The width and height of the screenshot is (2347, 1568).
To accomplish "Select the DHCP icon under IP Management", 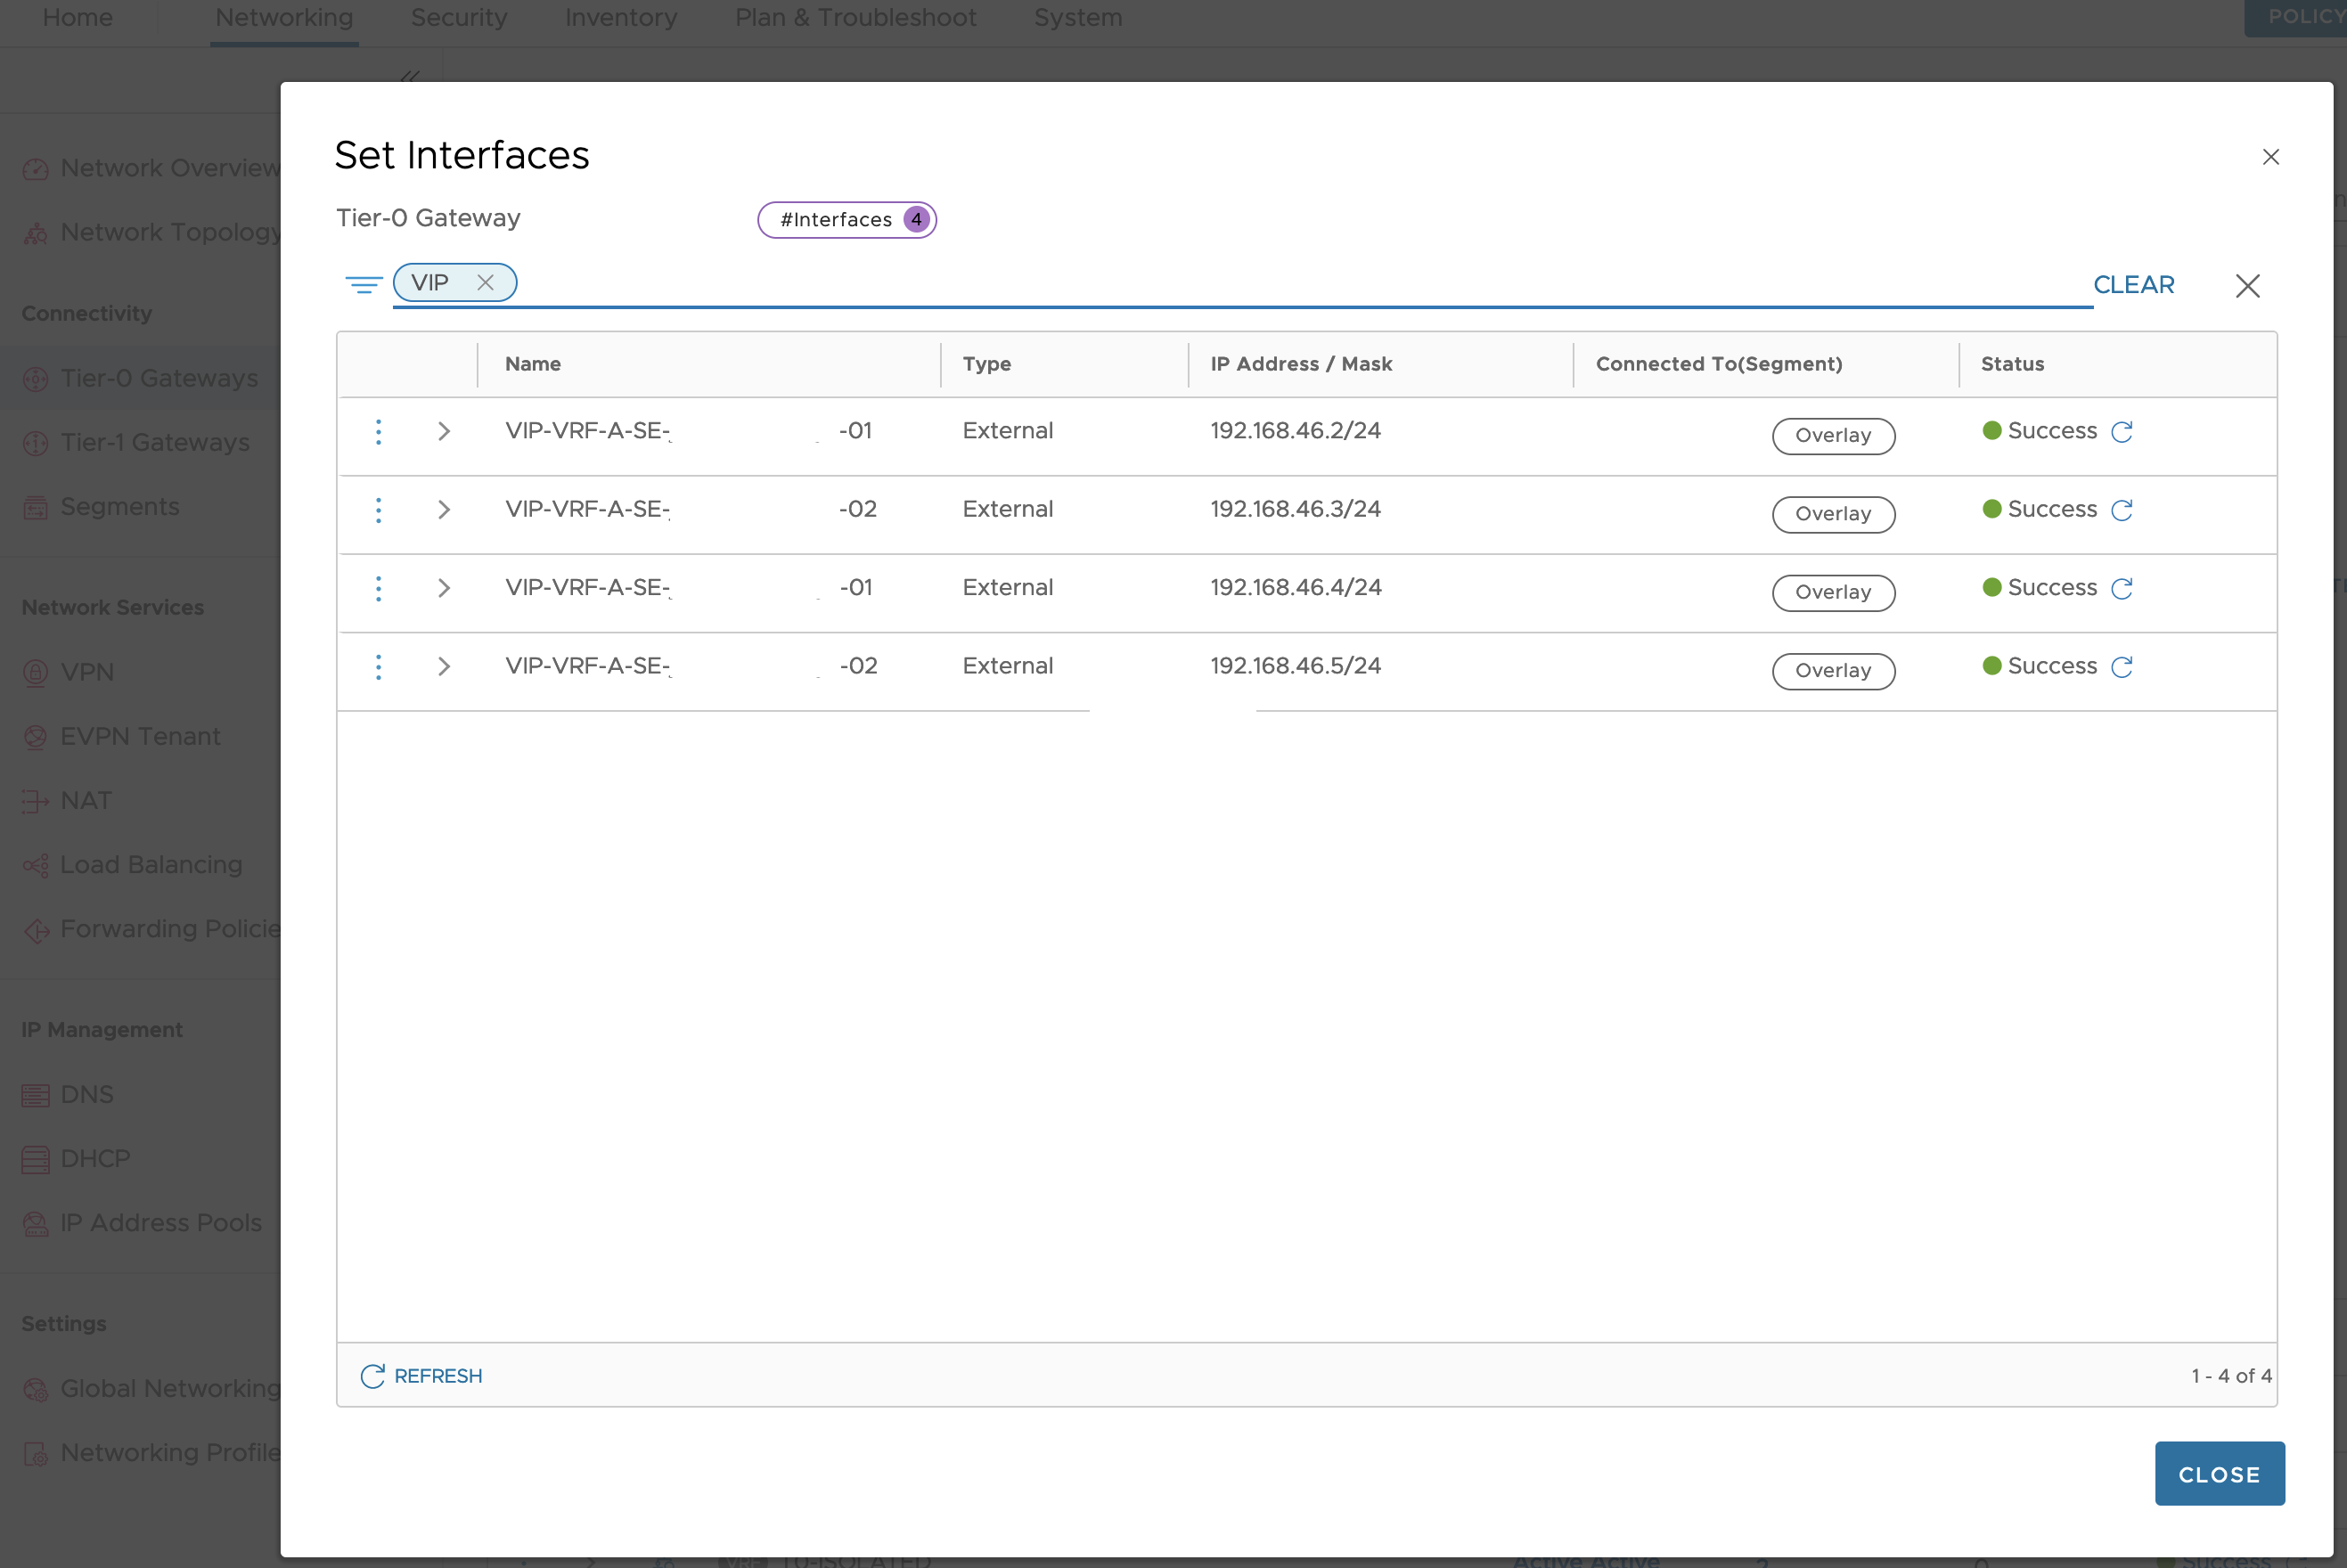I will pyautogui.click(x=36, y=1158).
